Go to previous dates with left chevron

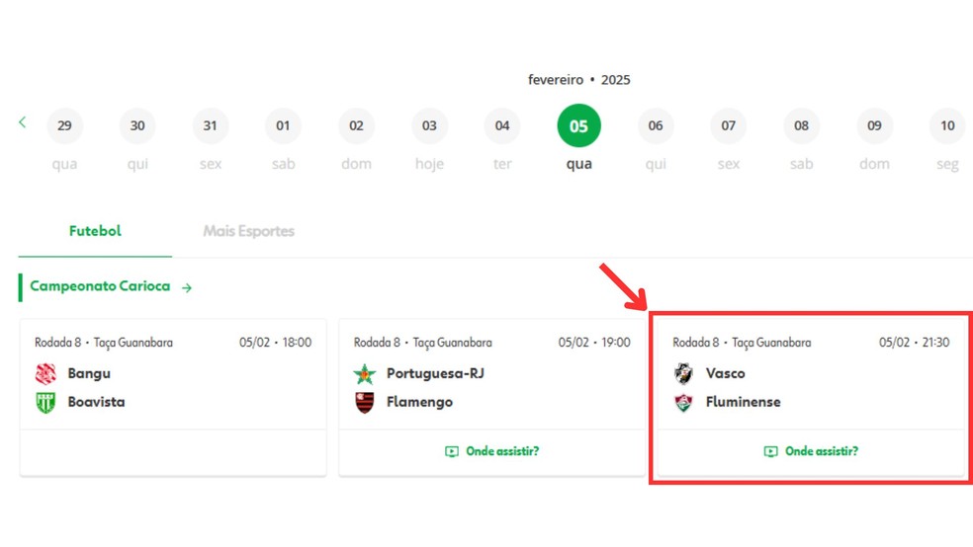pos(22,122)
